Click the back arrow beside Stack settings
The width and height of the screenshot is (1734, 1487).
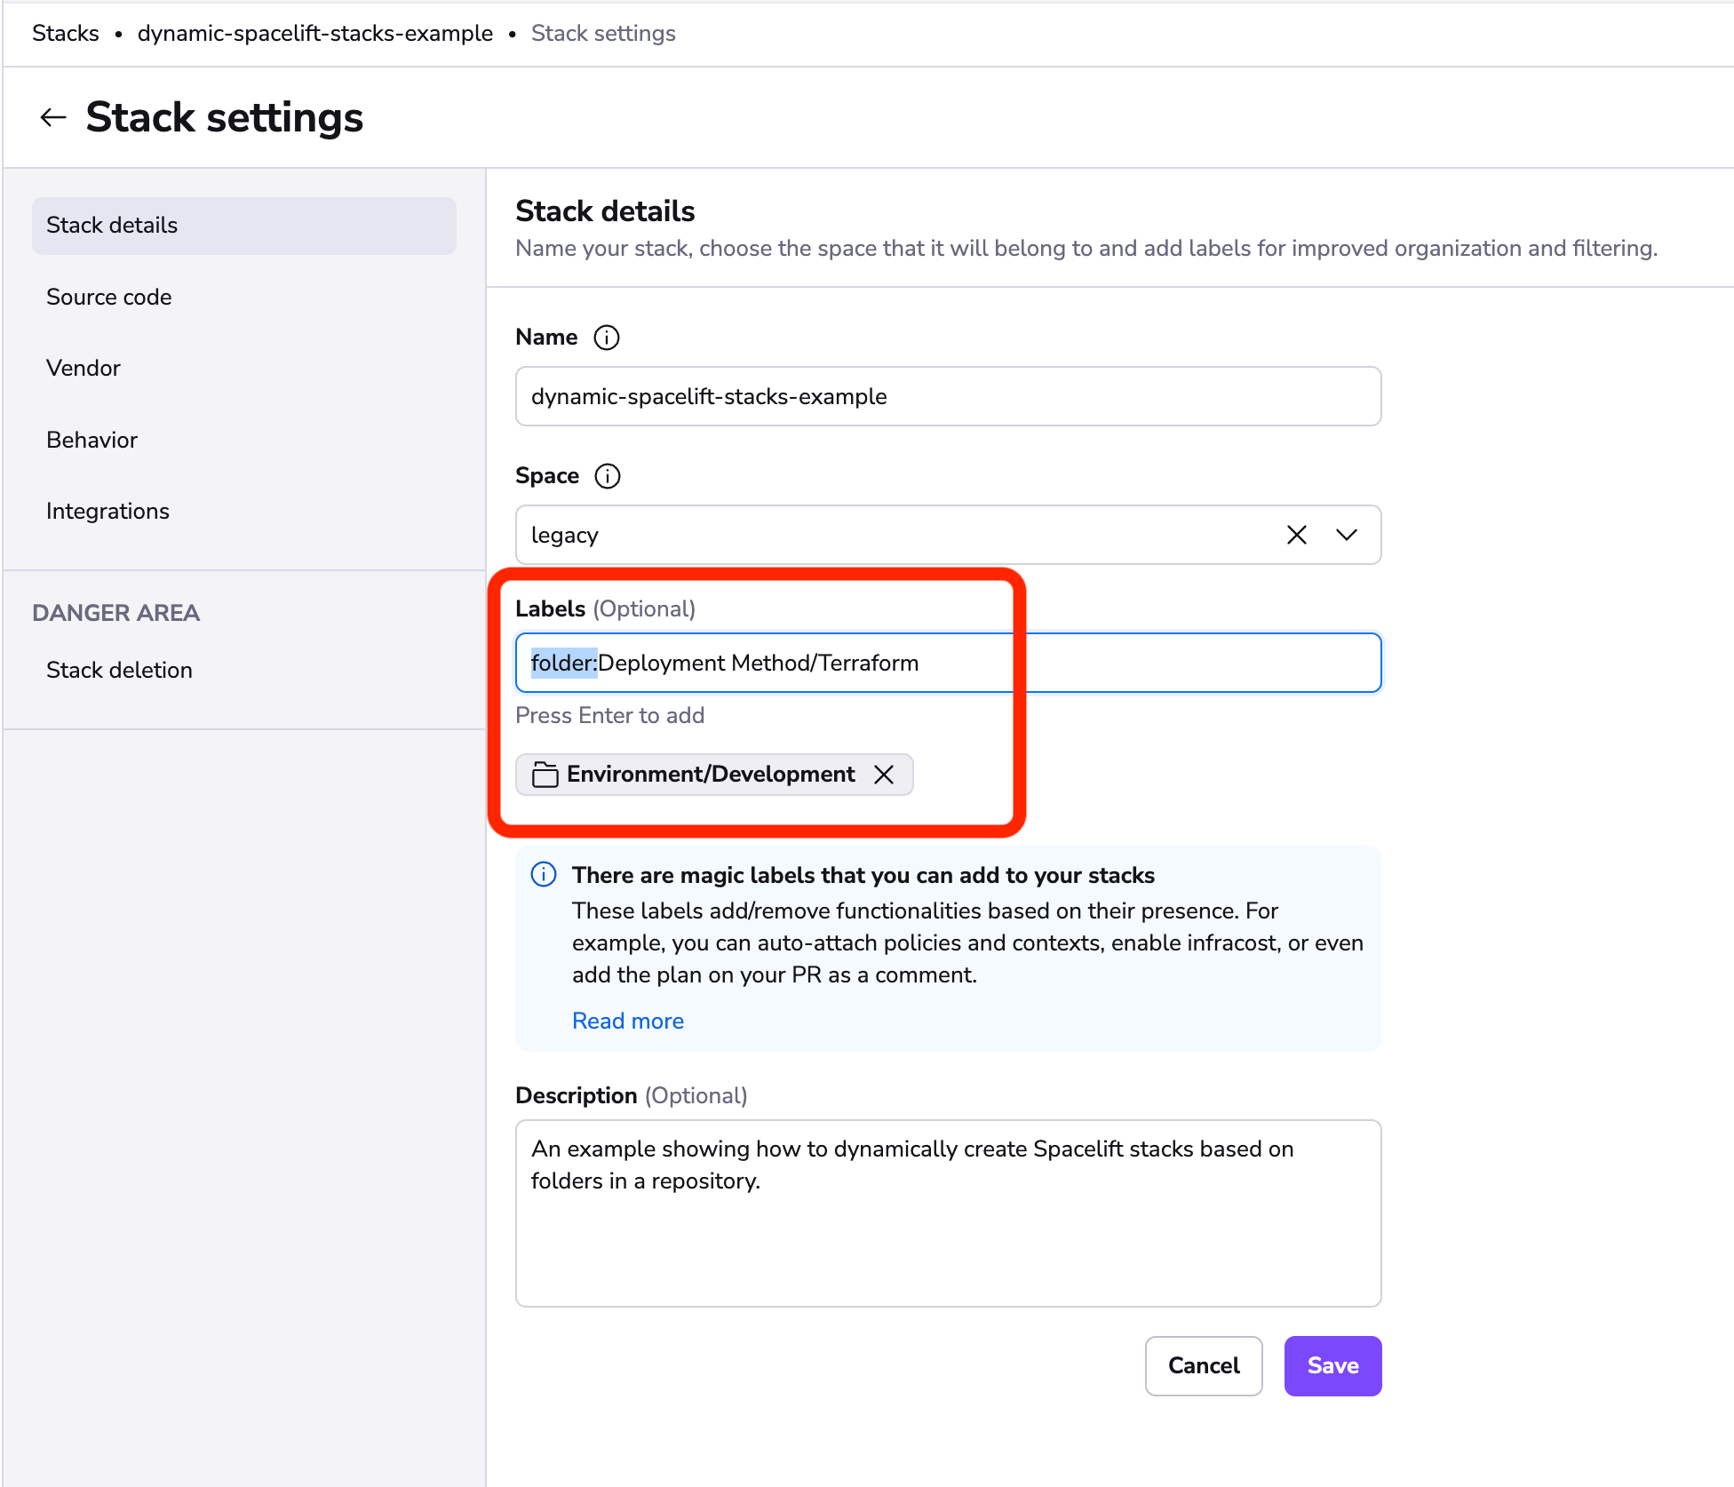[53, 117]
